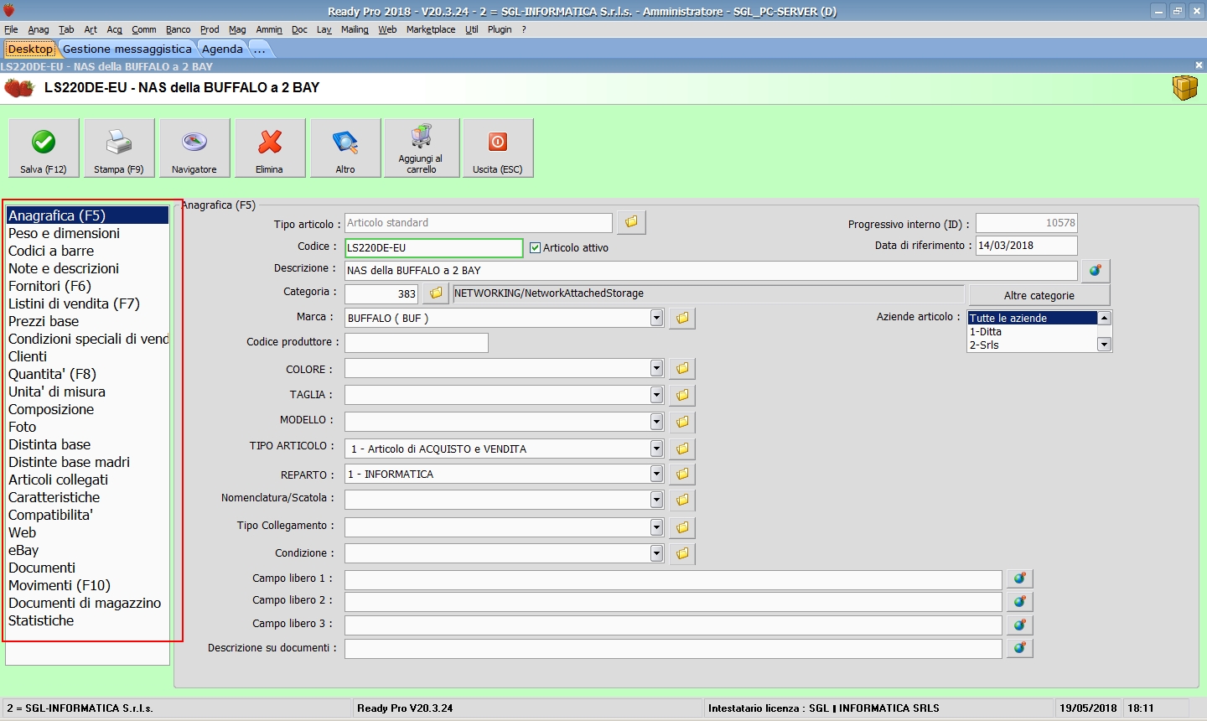Expand the TIPO ARTICOLO dropdown

pyautogui.click(x=656, y=449)
